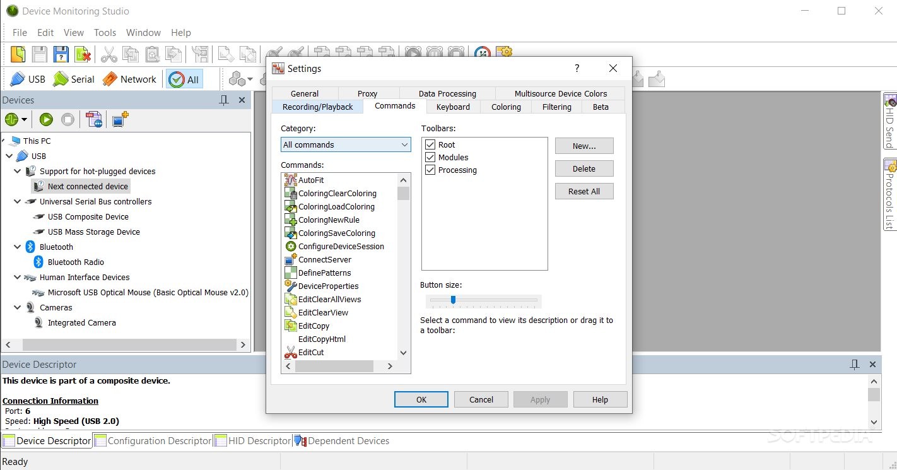Viewport: 897px width, 470px height.
Task: Create a new toolbar with New button
Action: (583, 146)
